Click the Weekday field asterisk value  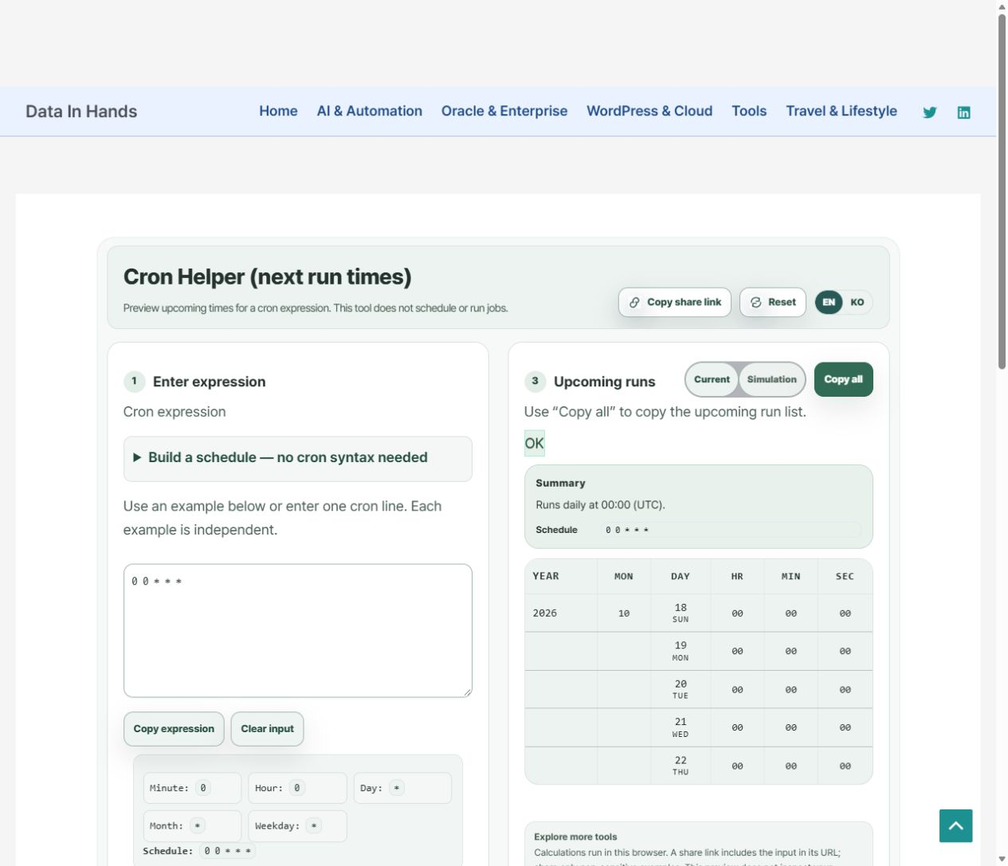(x=314, y=826)
